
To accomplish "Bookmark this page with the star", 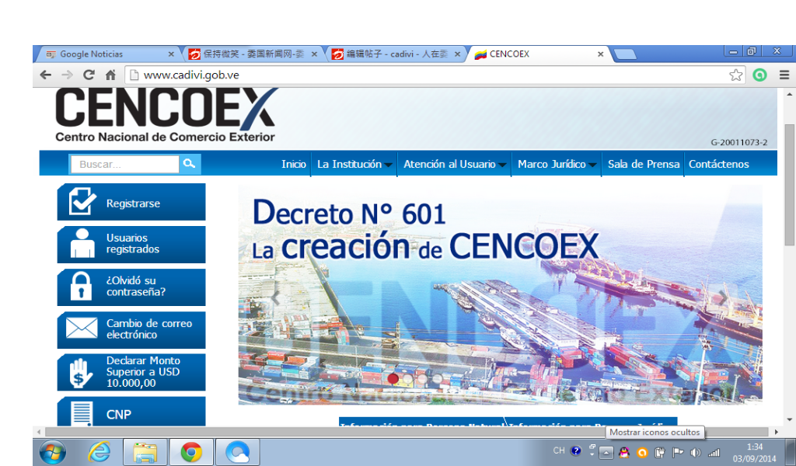I will point(735,75).
